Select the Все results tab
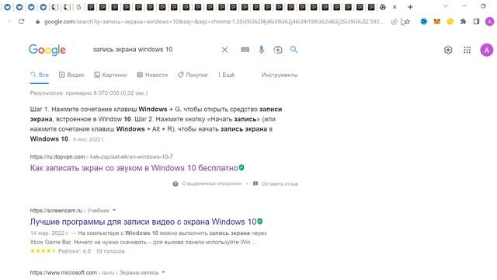Image resolution: width=497 pixels, height=280 pixels. point(40,75)
